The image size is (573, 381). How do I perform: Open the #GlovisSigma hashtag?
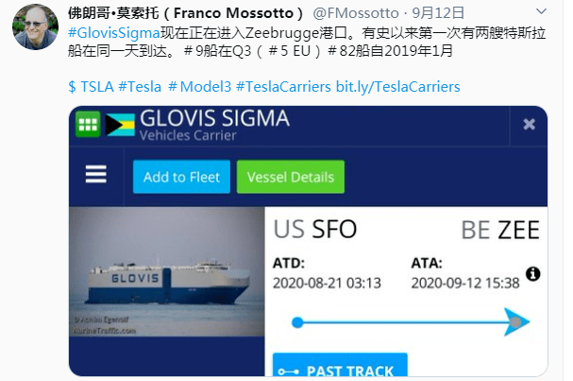pyautogui.click(x=114, y=33)
